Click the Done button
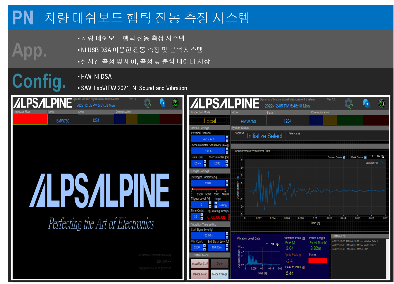This screenshot has width=394, height=284. click(x=219, y=264)
